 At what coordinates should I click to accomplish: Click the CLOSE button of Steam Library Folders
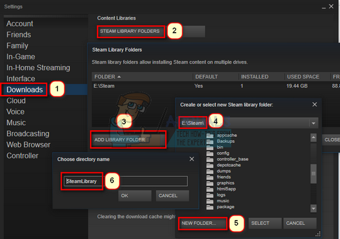[x=331, y=139]
